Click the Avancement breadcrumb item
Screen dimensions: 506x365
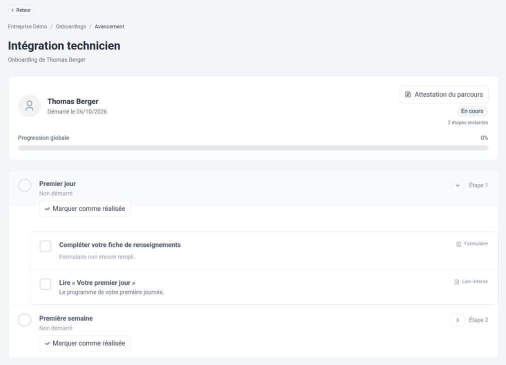[x=109, y=26]
